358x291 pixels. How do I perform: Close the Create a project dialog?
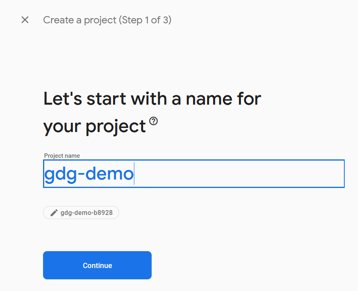point(25,20)
